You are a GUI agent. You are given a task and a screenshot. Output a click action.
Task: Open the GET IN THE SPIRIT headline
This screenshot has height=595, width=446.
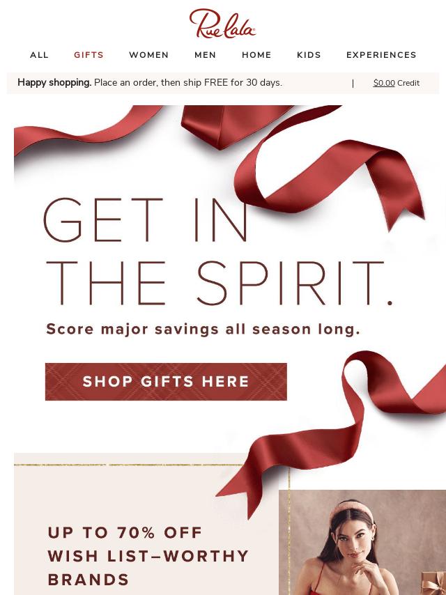(x=218, y=252)
